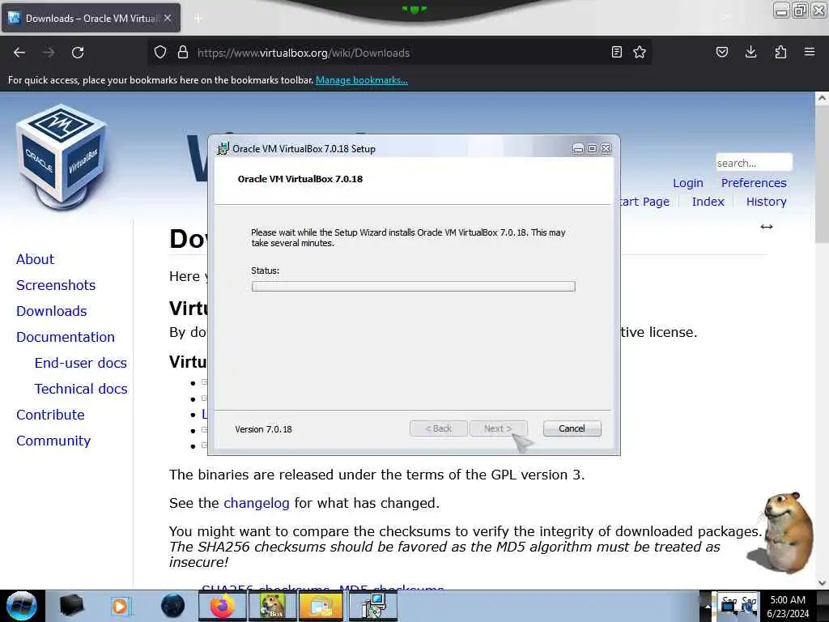This screenshot has width=829, height=622.
Task: Minimize the VirtualBox Setup dialog
Action: 578,149
